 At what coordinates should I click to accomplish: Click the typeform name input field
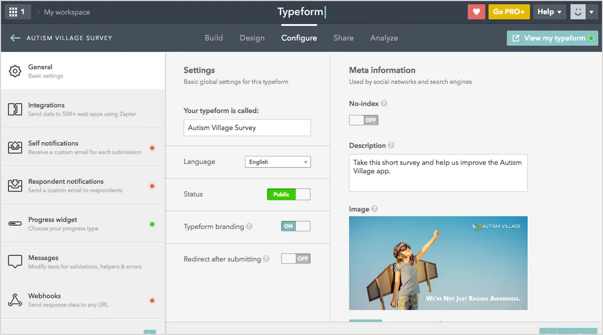[x=247, y=128]
